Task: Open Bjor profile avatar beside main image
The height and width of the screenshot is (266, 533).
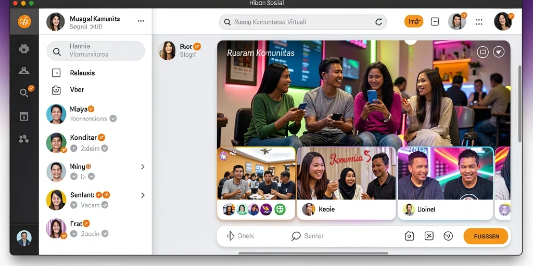Action: 167,50
